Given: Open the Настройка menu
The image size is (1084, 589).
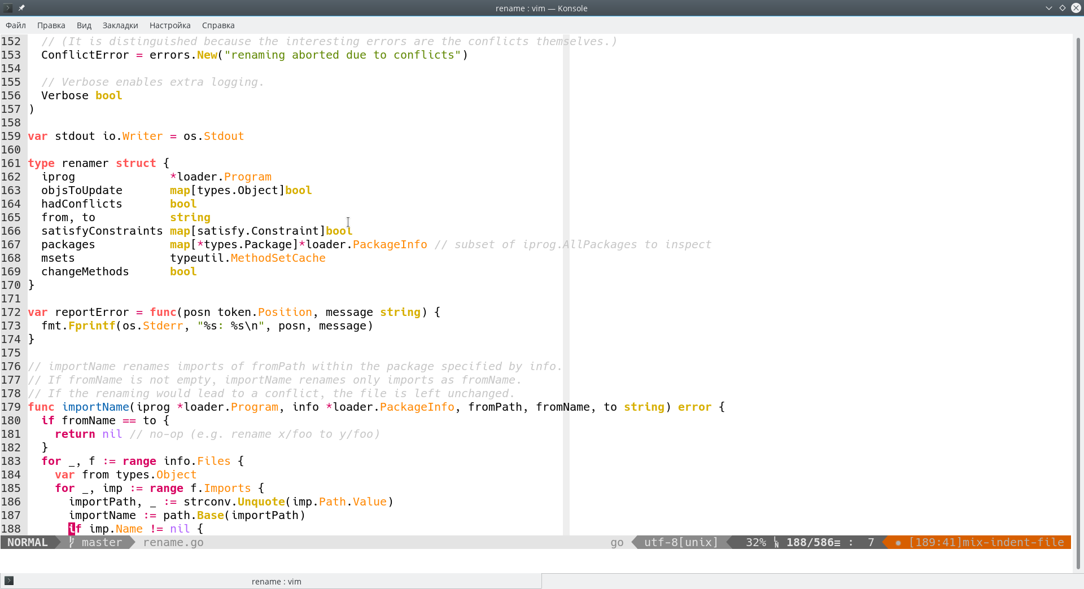Looking at the screenshot, I should pos(169,25).
